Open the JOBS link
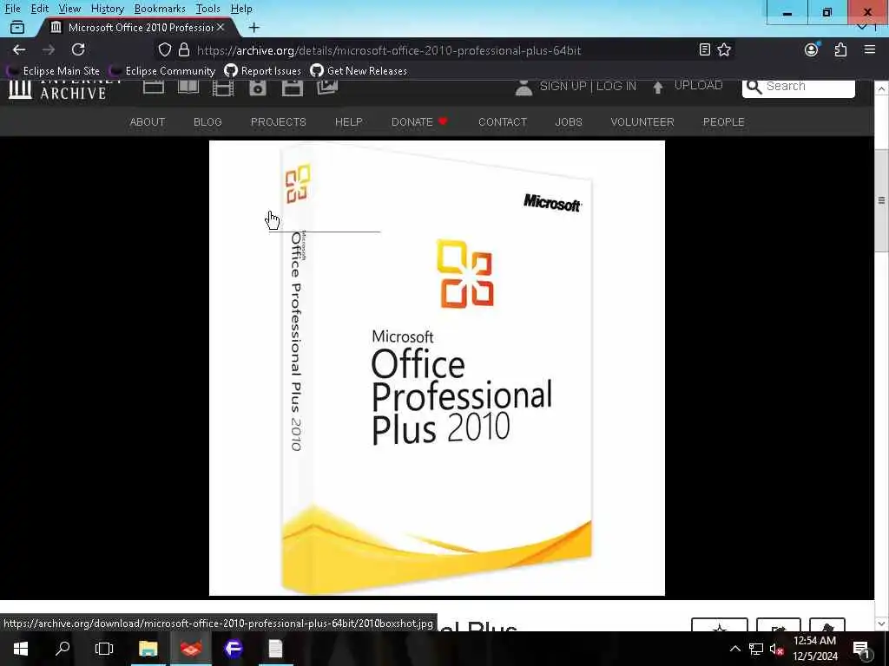This screenshot has height=666, width=889. coord(569,121)
